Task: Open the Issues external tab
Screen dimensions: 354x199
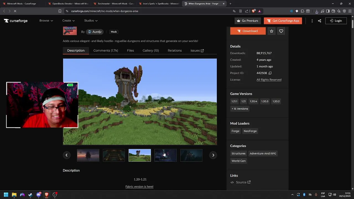Action: (x=197, y=51)
